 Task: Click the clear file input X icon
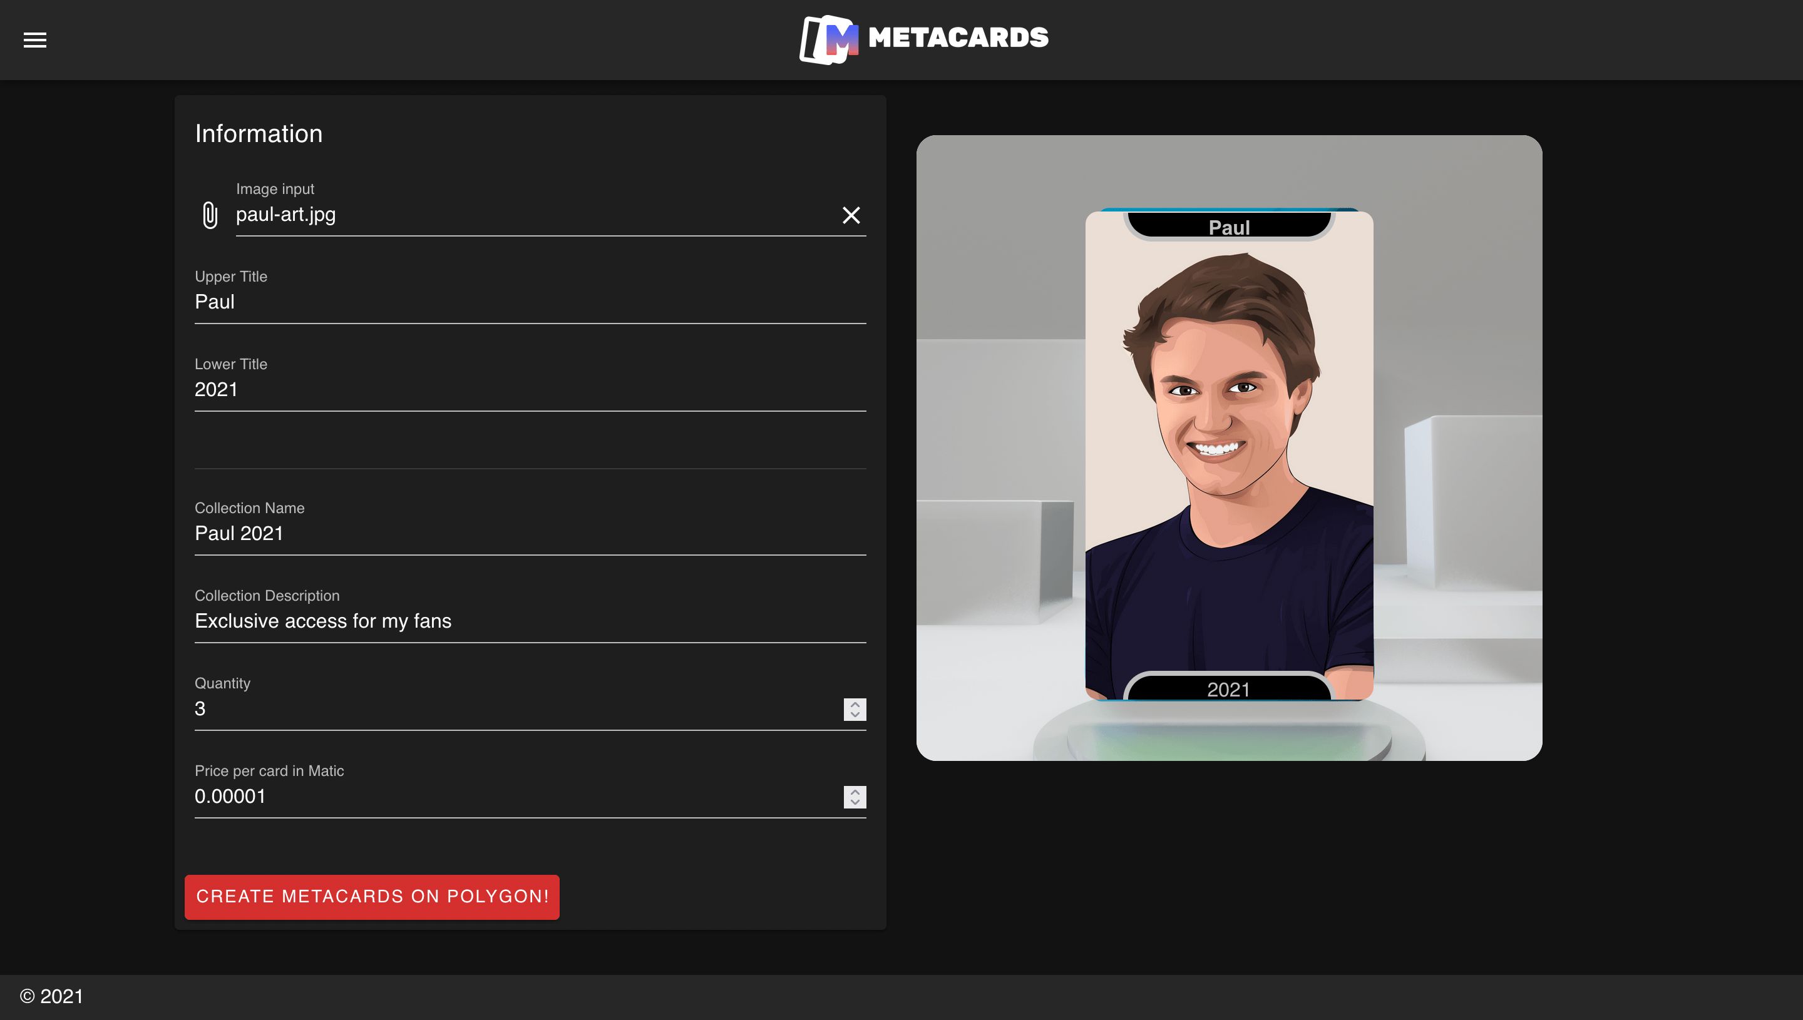[850, 214]
